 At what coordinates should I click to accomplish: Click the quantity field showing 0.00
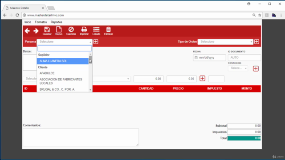148,79
